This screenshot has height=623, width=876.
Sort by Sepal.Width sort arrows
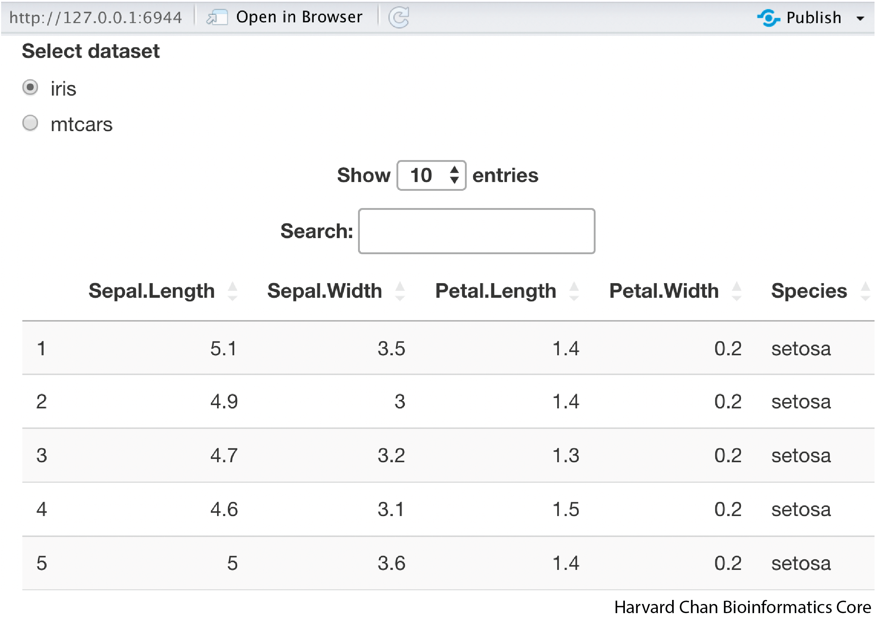point(400,291)
